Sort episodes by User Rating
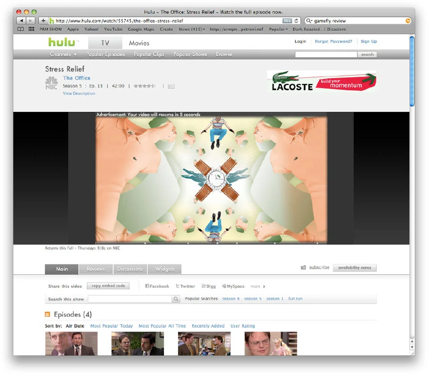429x375 pixels. [x=243, y=326]
